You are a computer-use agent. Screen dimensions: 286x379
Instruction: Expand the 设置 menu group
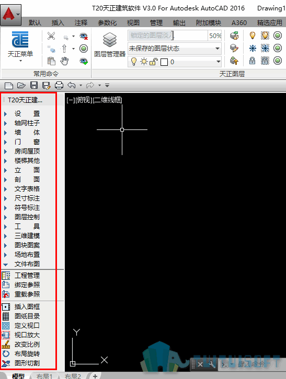click(5, 114)
